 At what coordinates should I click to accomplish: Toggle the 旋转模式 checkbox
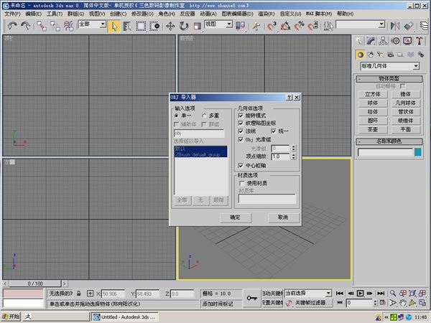coord(241,116)
